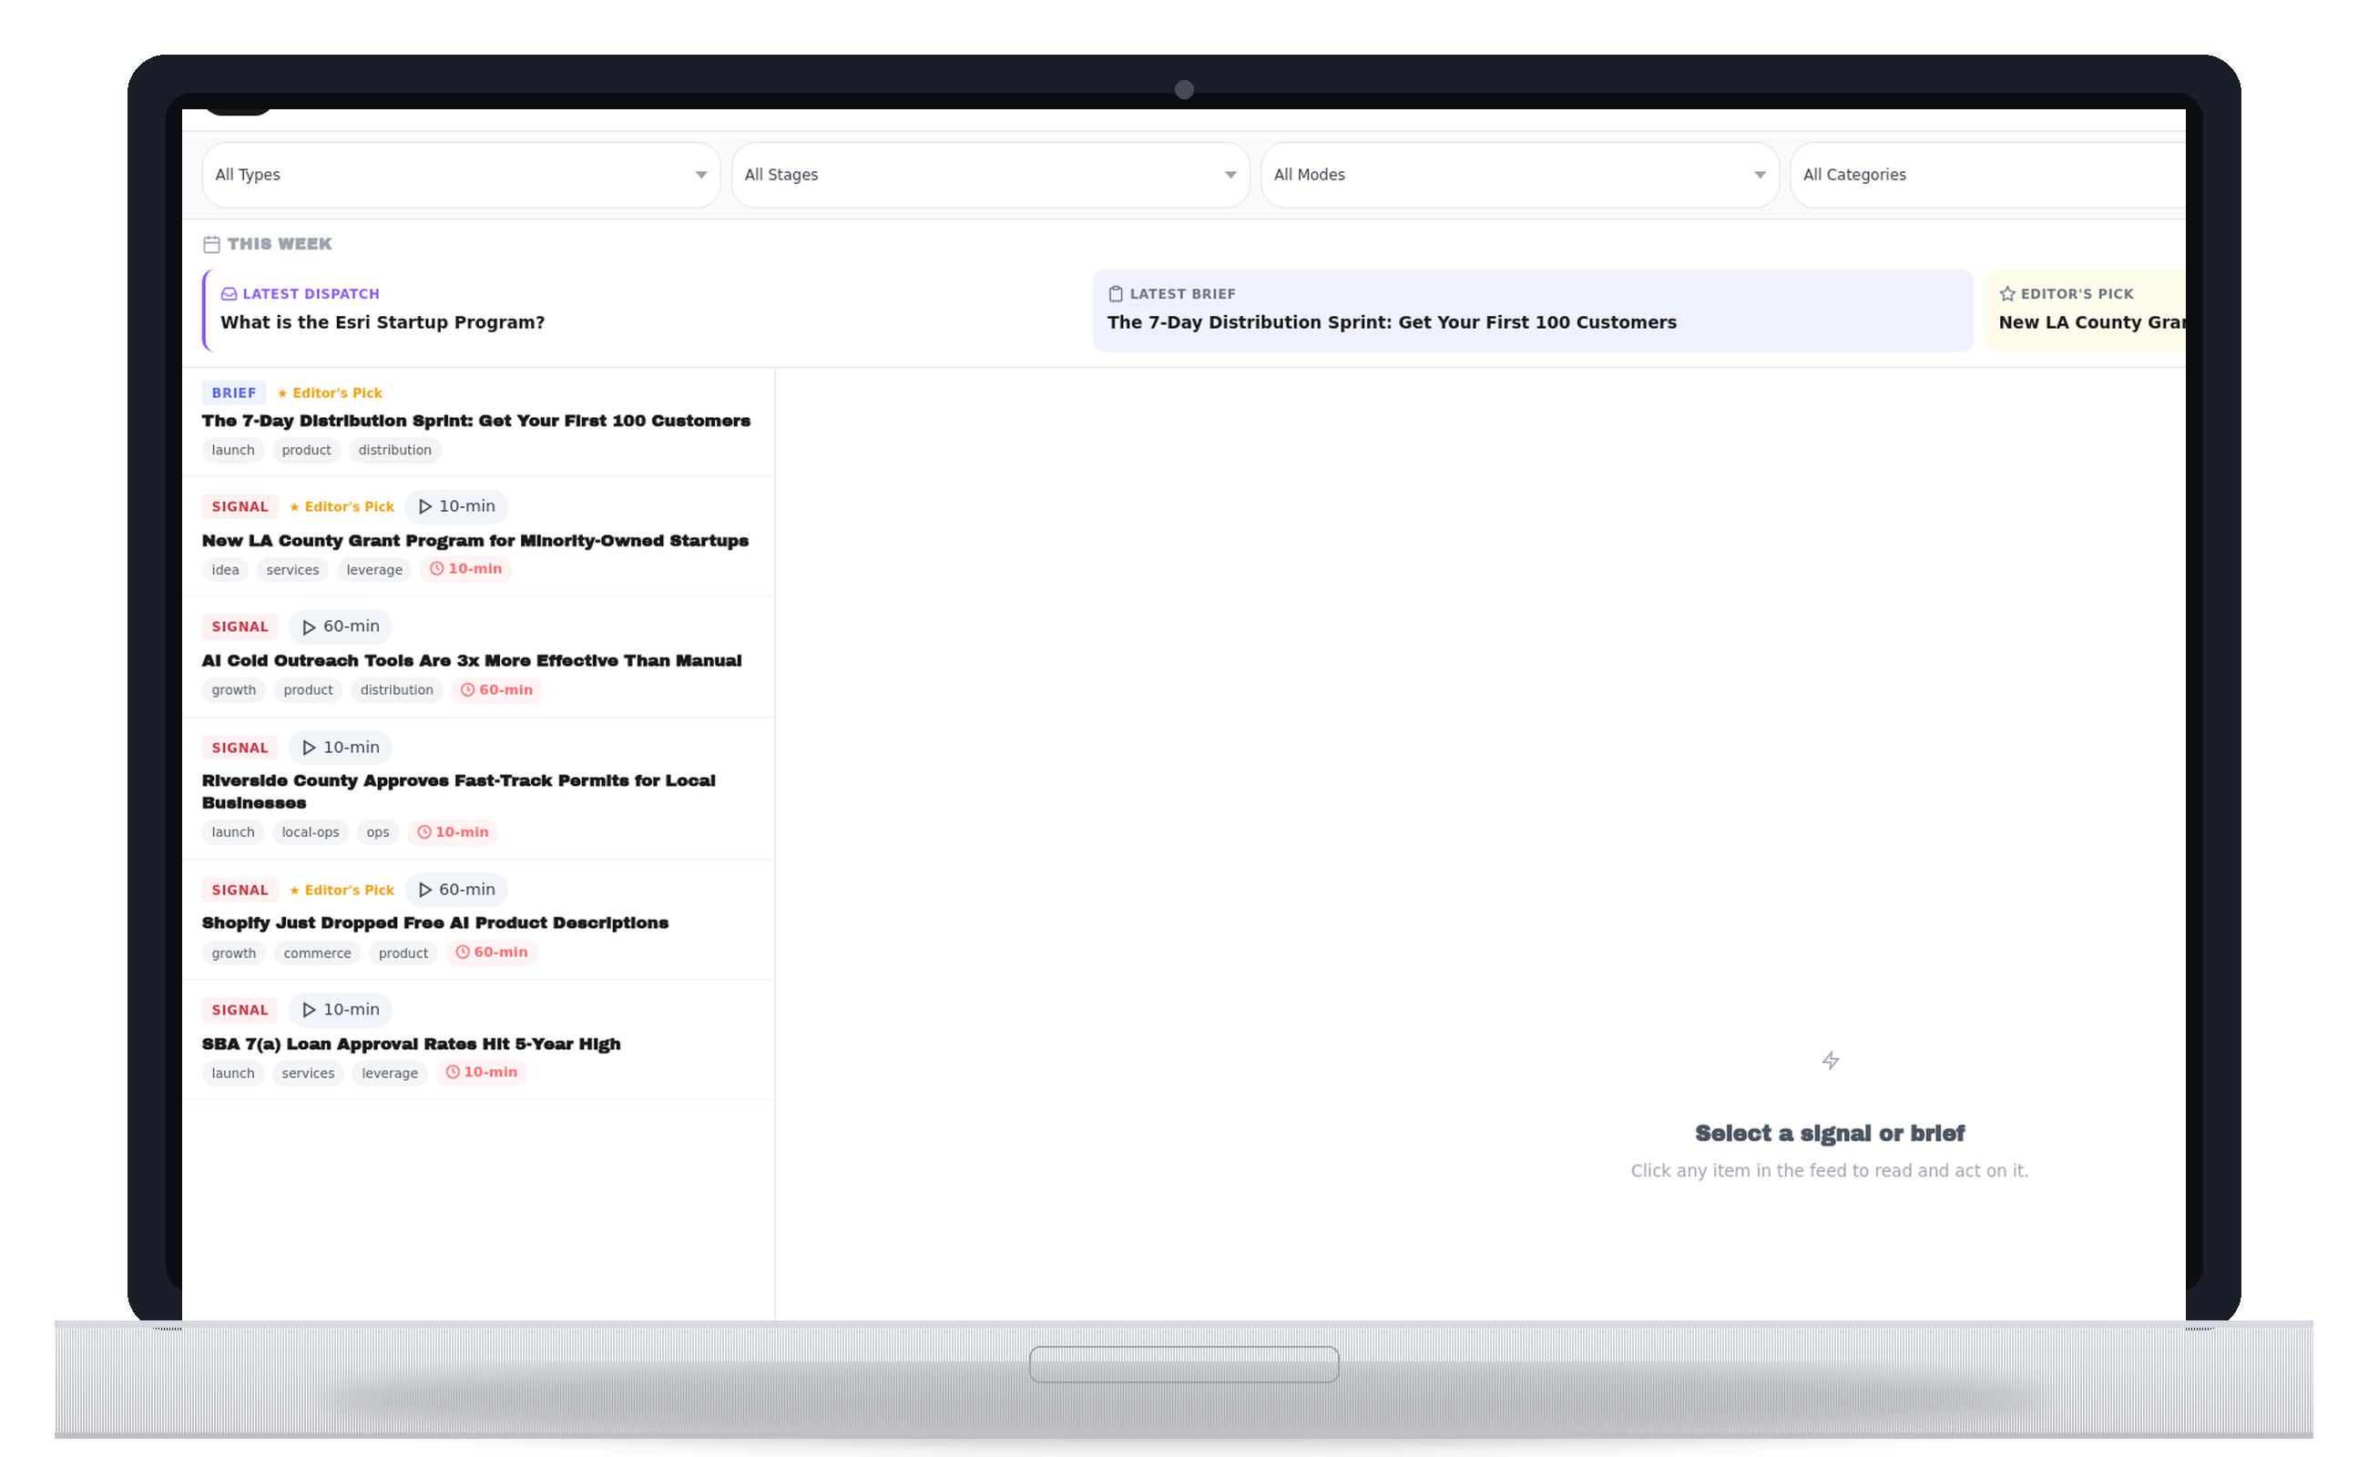Click the local-ops tag on Riverside County item
Screen dimensions: 2368x1457
click(x=311, y=831)
